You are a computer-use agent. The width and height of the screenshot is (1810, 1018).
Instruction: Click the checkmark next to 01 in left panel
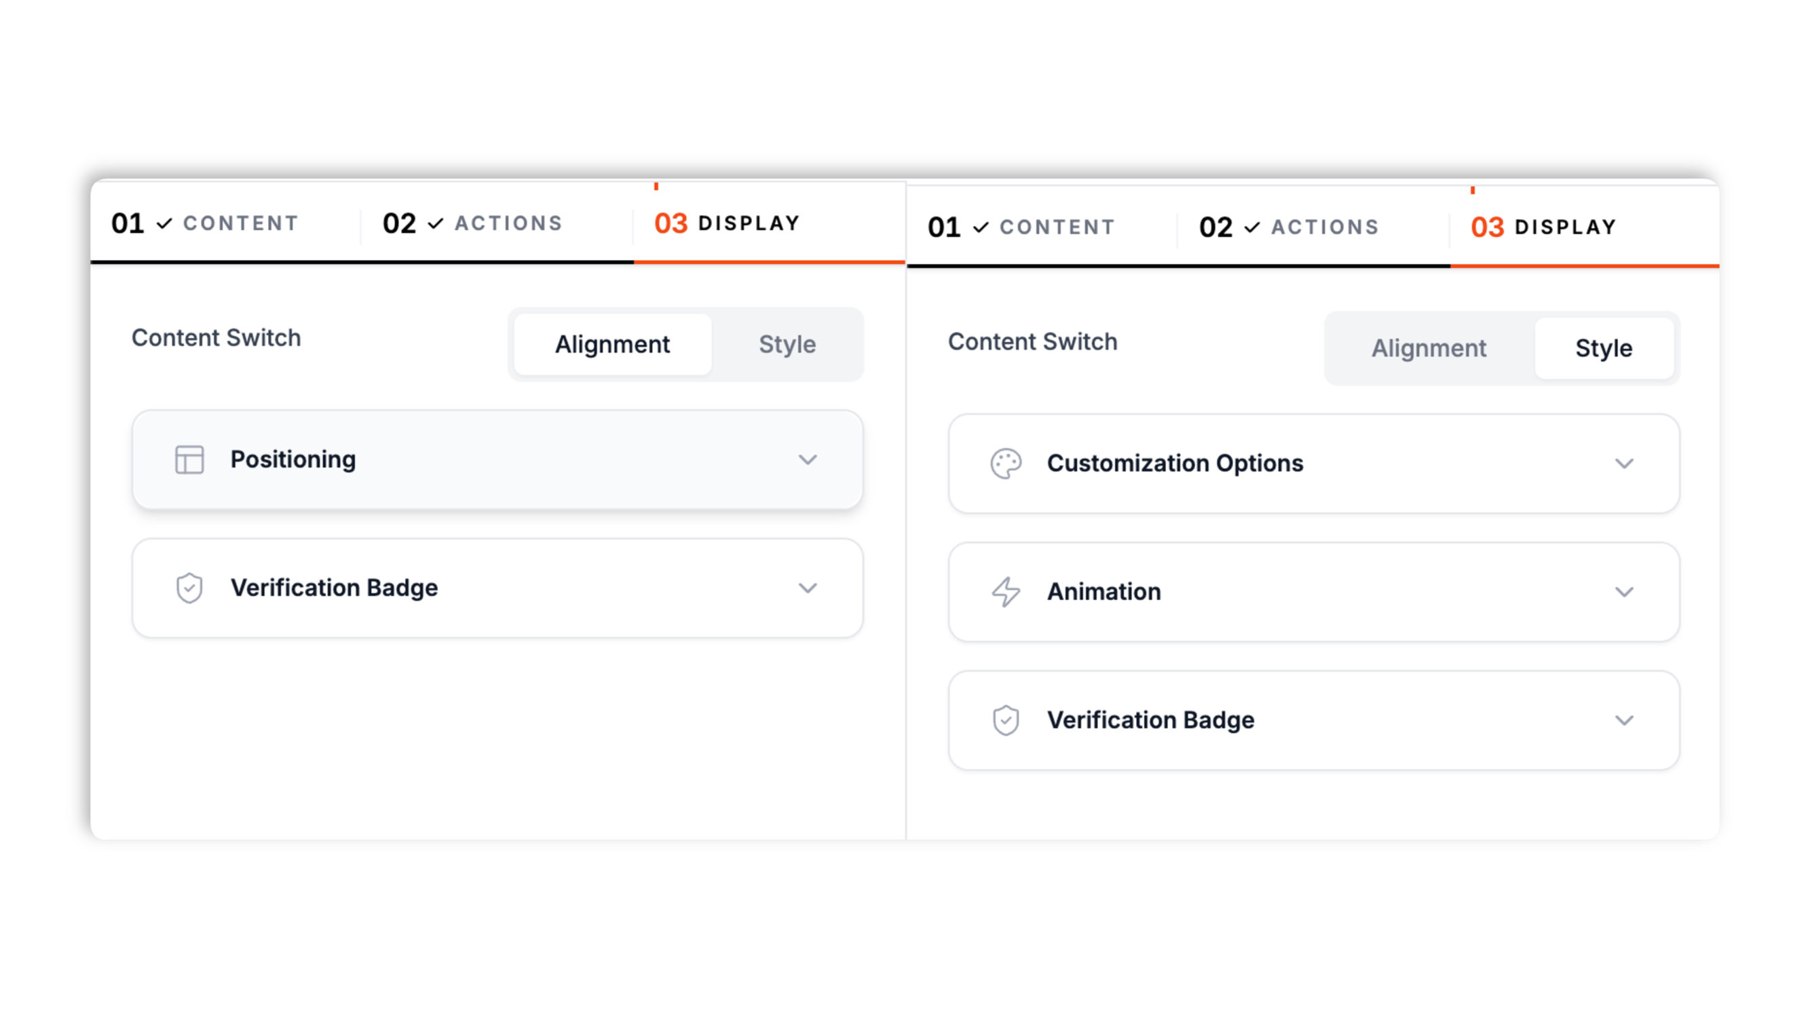click(164, 223)
